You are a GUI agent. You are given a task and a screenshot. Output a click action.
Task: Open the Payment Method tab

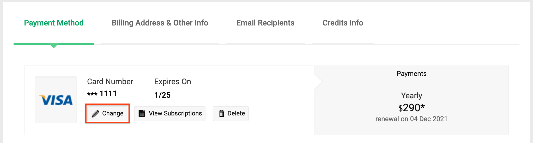point(54,23)
